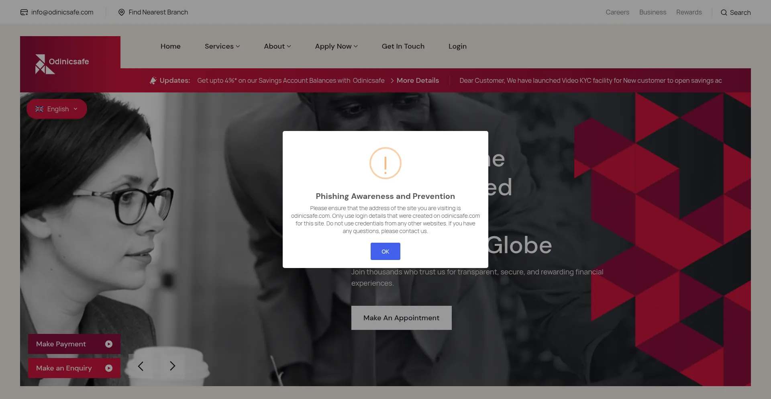Go to next slide arrow
Screen dimensions: 771x399
point(173,366)
